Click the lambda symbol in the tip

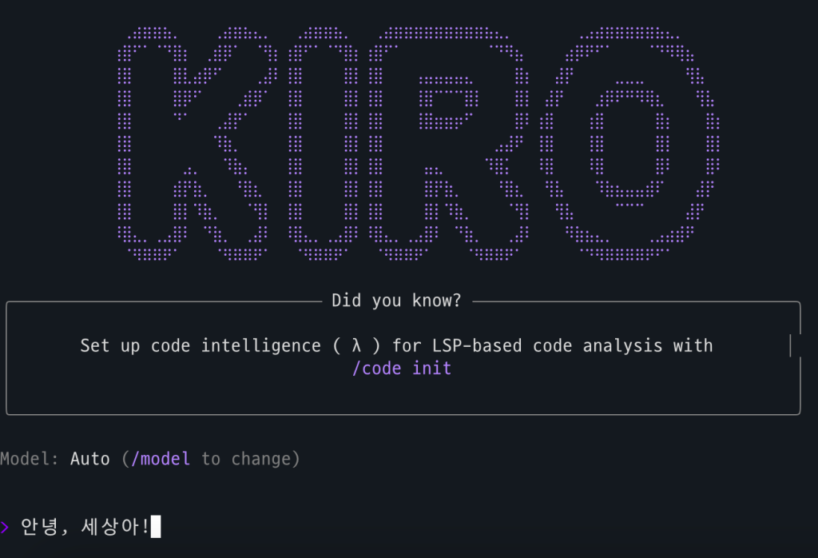pos(357,345)
